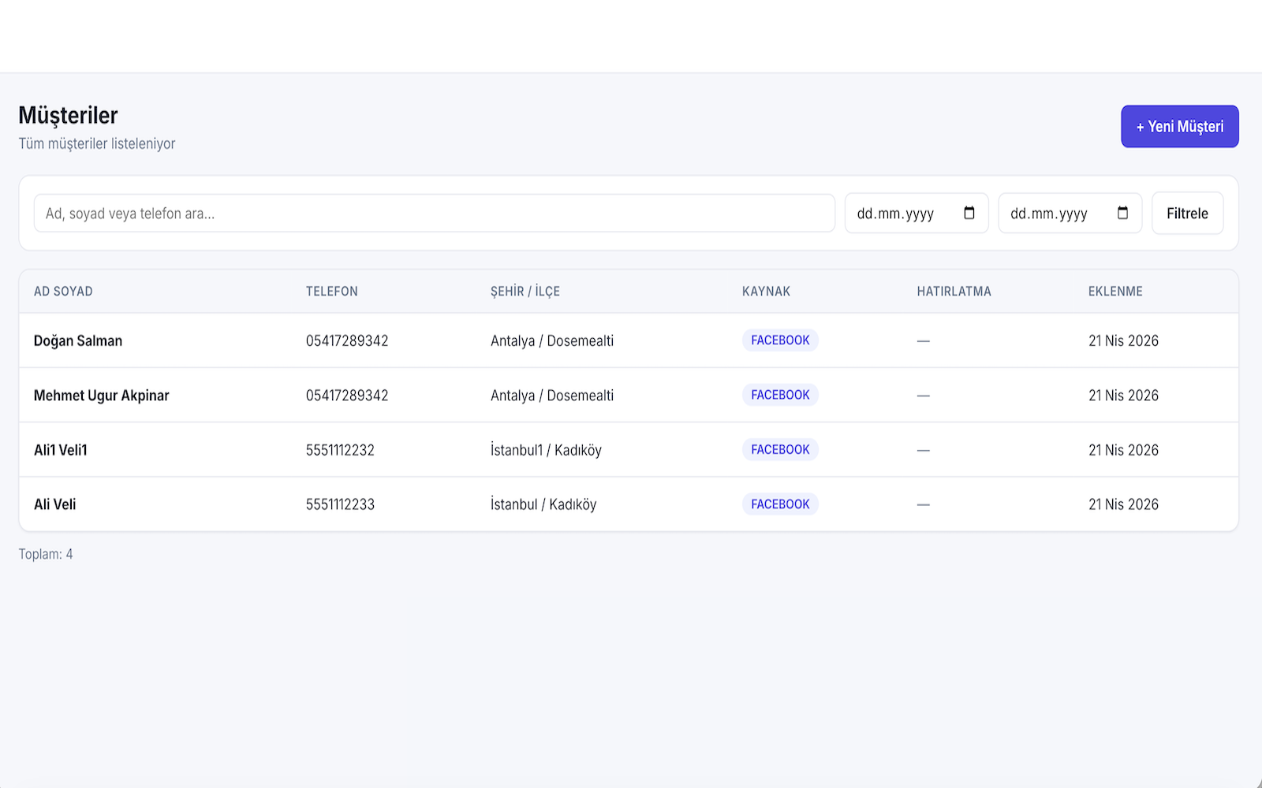
Task: Select the Ali1 Veli1 customer row
Action: [x=61, y=450]
